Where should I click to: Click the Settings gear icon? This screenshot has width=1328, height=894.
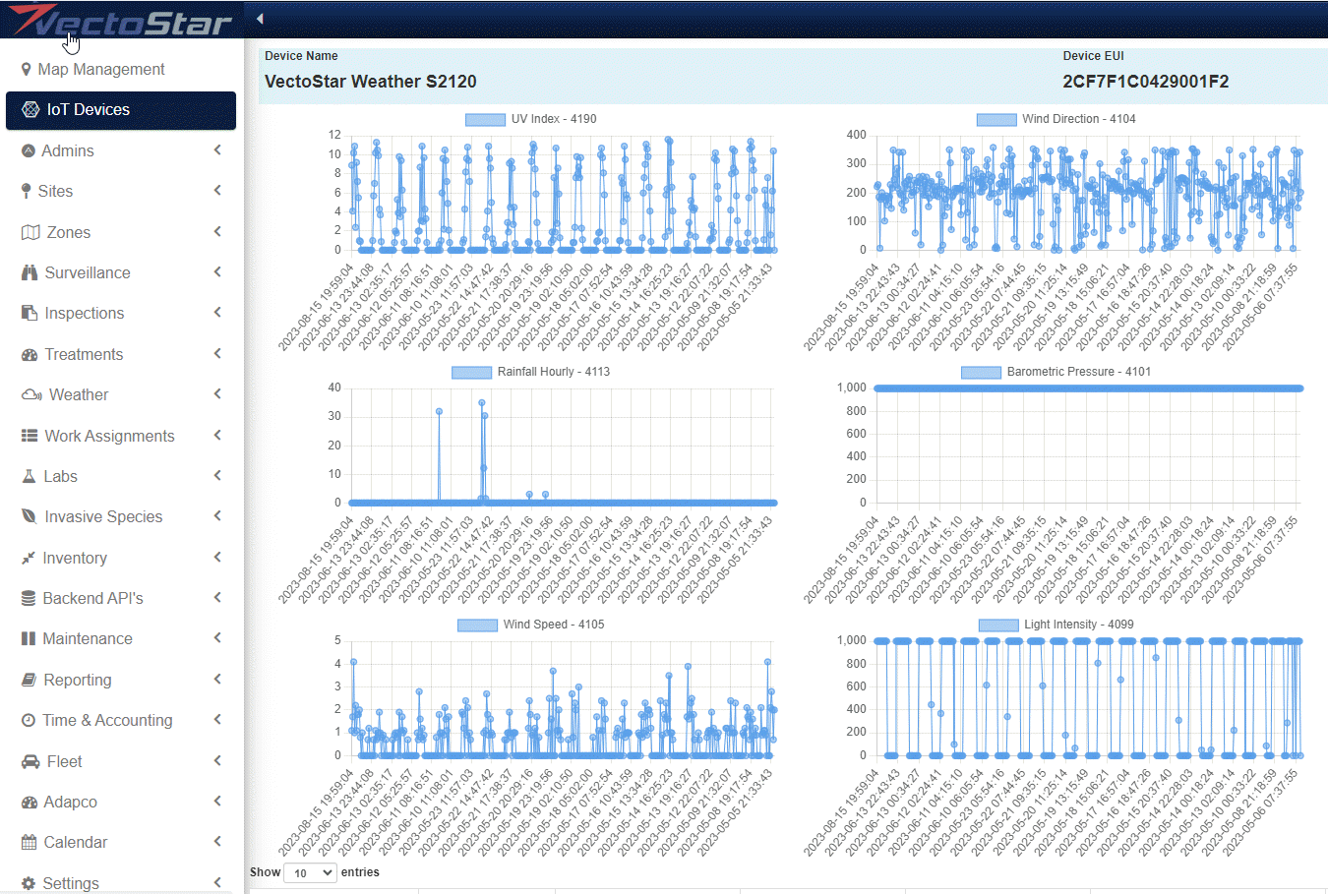29,883
